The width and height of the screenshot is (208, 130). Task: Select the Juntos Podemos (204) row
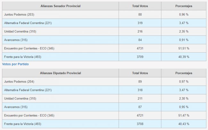point(104,82)
